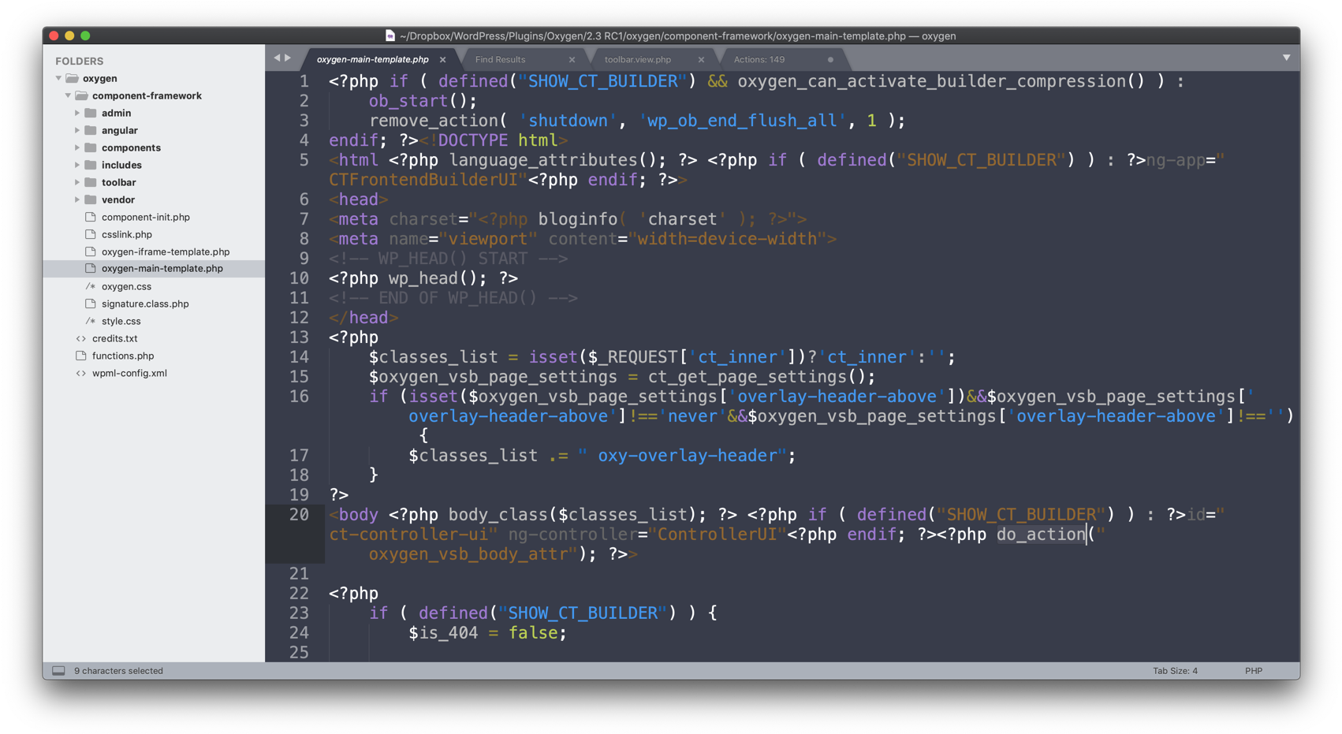Viewport: 1342px width, 734px height.
Task: Expand the angular folder arrow
Action: (77, 131)
